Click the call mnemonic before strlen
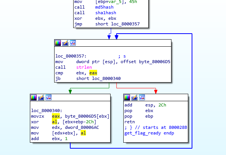Image resolution: width=226 pixels, height=155 pixels. point(61,67)
